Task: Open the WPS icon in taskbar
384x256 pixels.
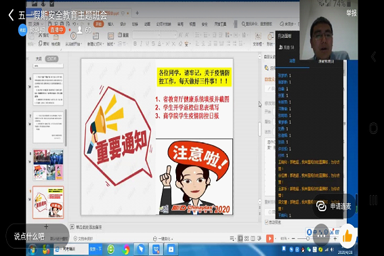Action: pos(156,249)
